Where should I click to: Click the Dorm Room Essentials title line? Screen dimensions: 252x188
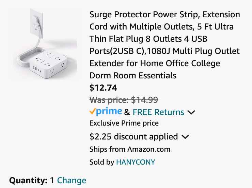[133, 75]
